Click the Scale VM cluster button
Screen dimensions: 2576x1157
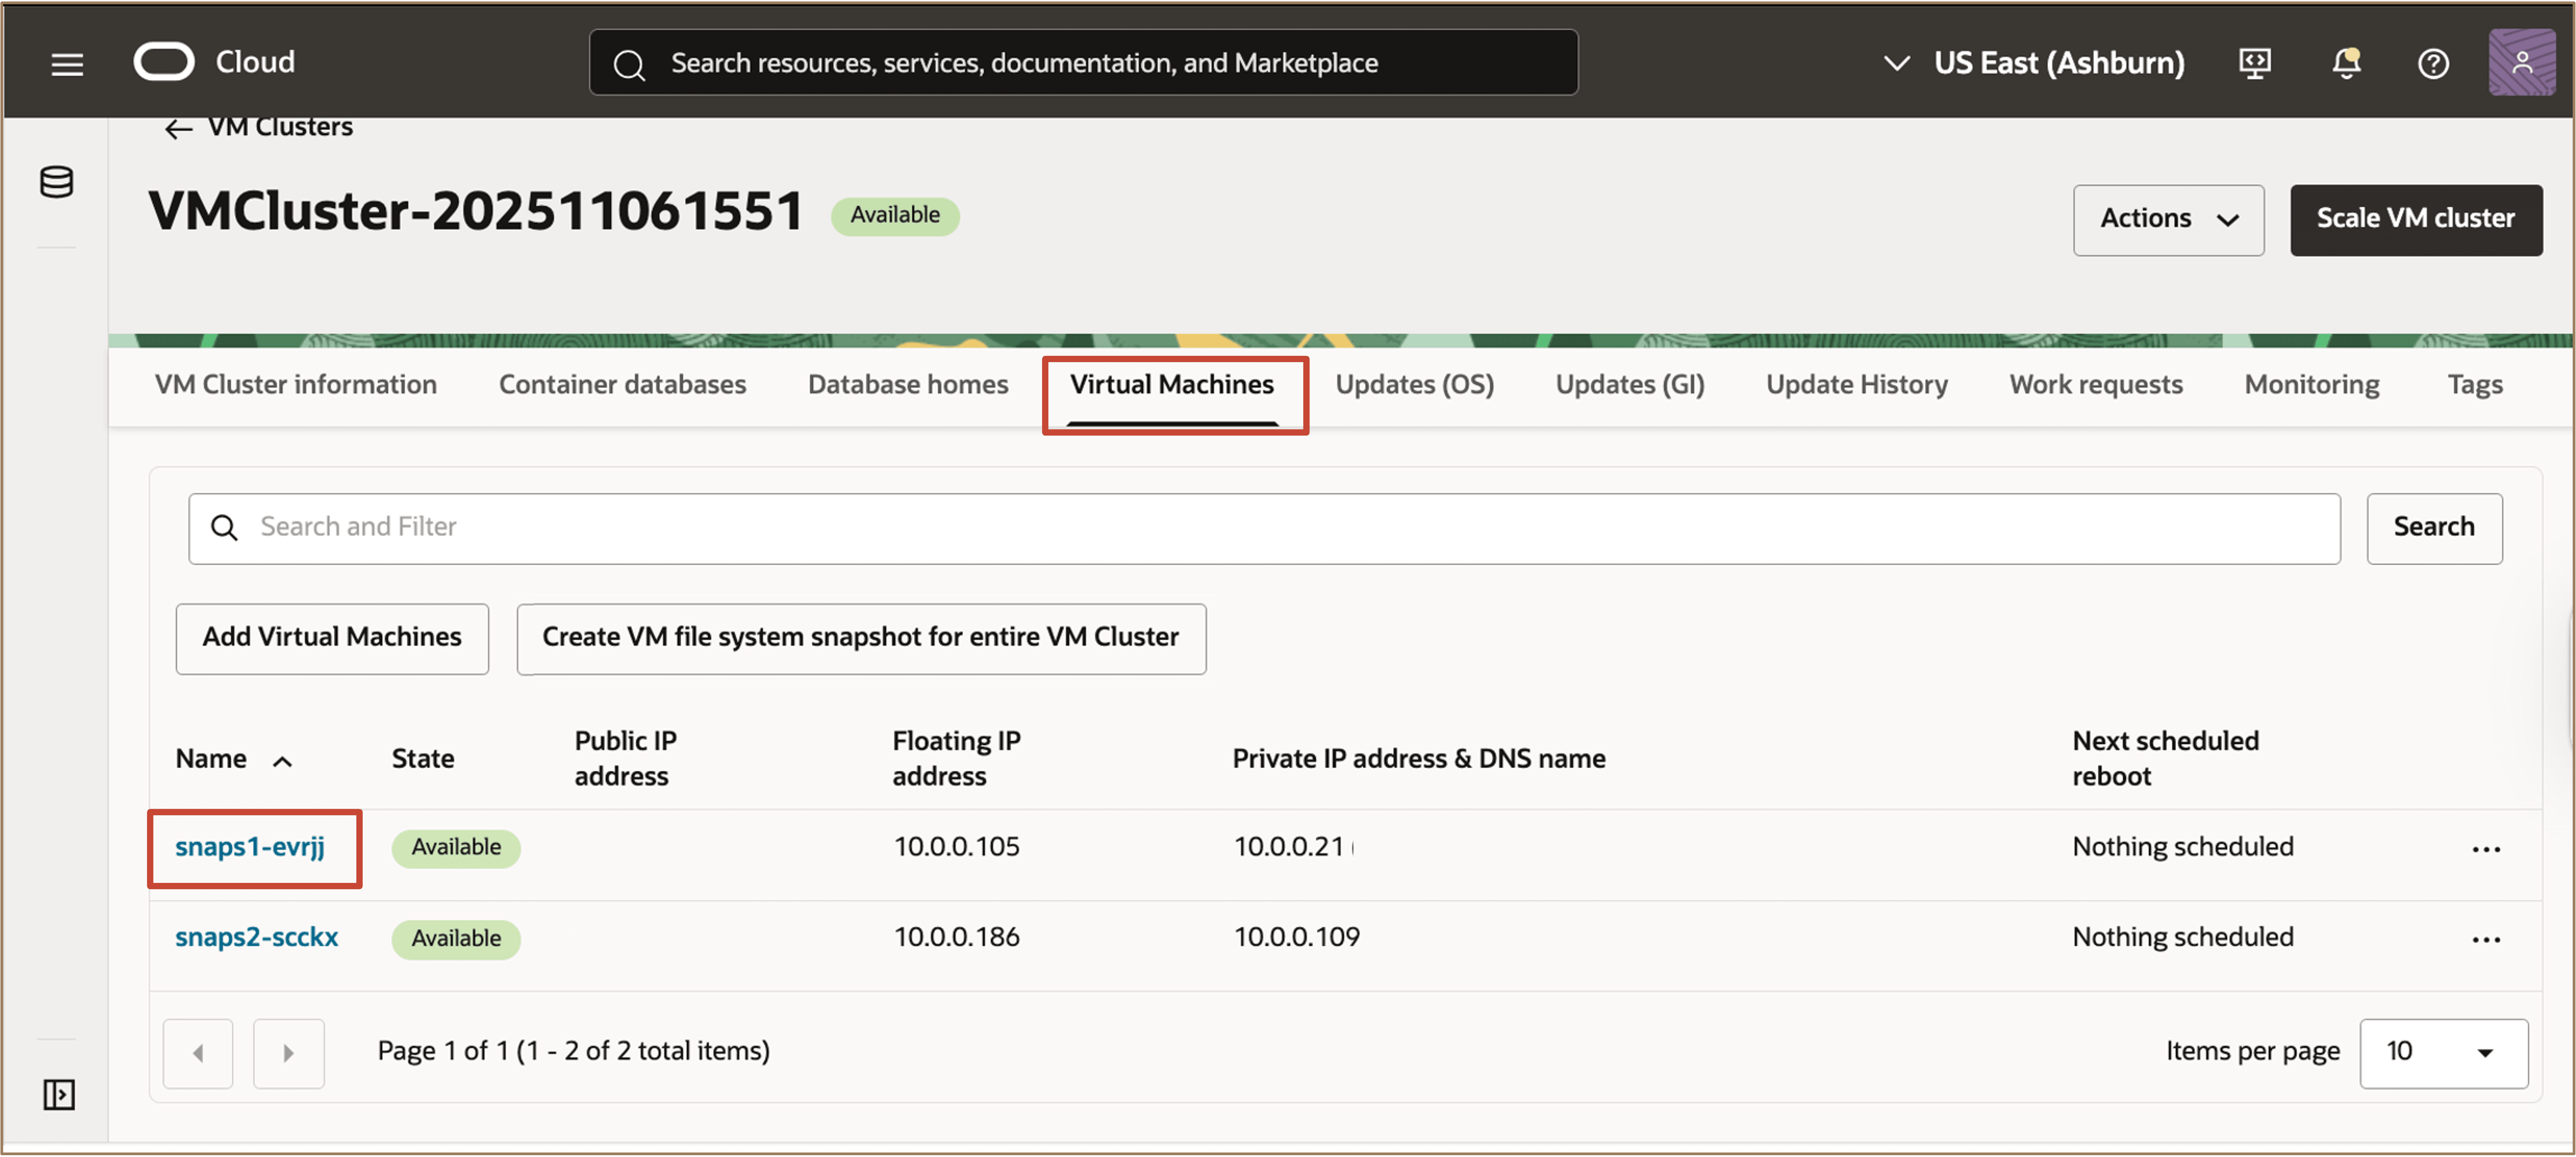pyautogui.click(x=2416, y=220)
